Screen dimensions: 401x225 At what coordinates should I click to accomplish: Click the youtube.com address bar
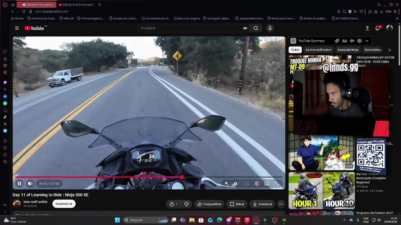[x=52, y=12]
